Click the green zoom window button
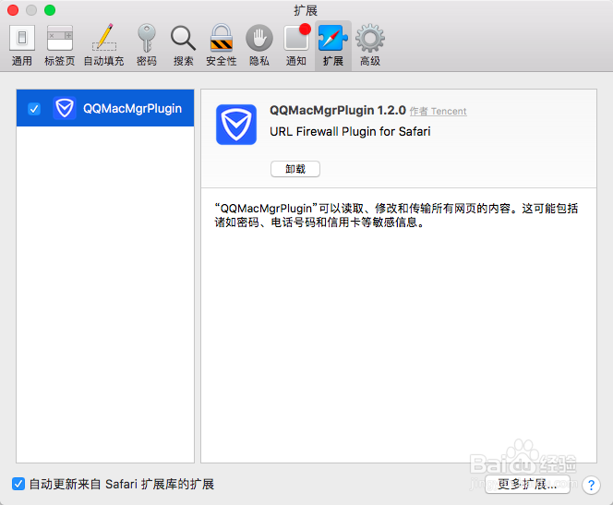The image size is (613, 505). click(x=50, y=10)
